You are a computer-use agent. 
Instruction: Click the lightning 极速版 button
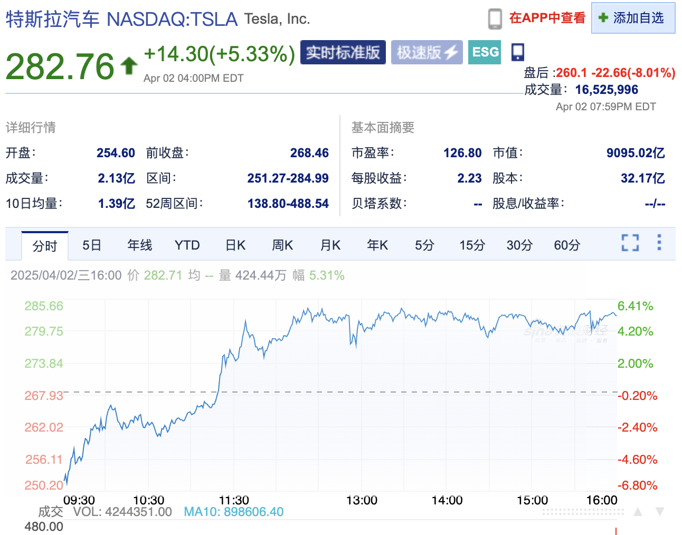[427, 52]
